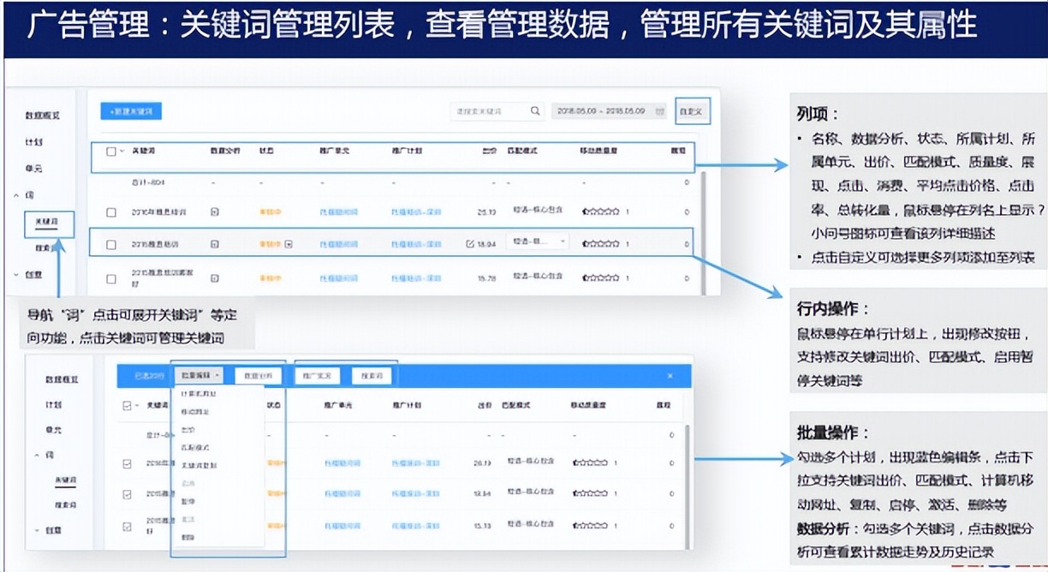Select 搜索词 in lower sidebar
The width and height of the screenshot is (1048, 572).
tap(66, 505)
